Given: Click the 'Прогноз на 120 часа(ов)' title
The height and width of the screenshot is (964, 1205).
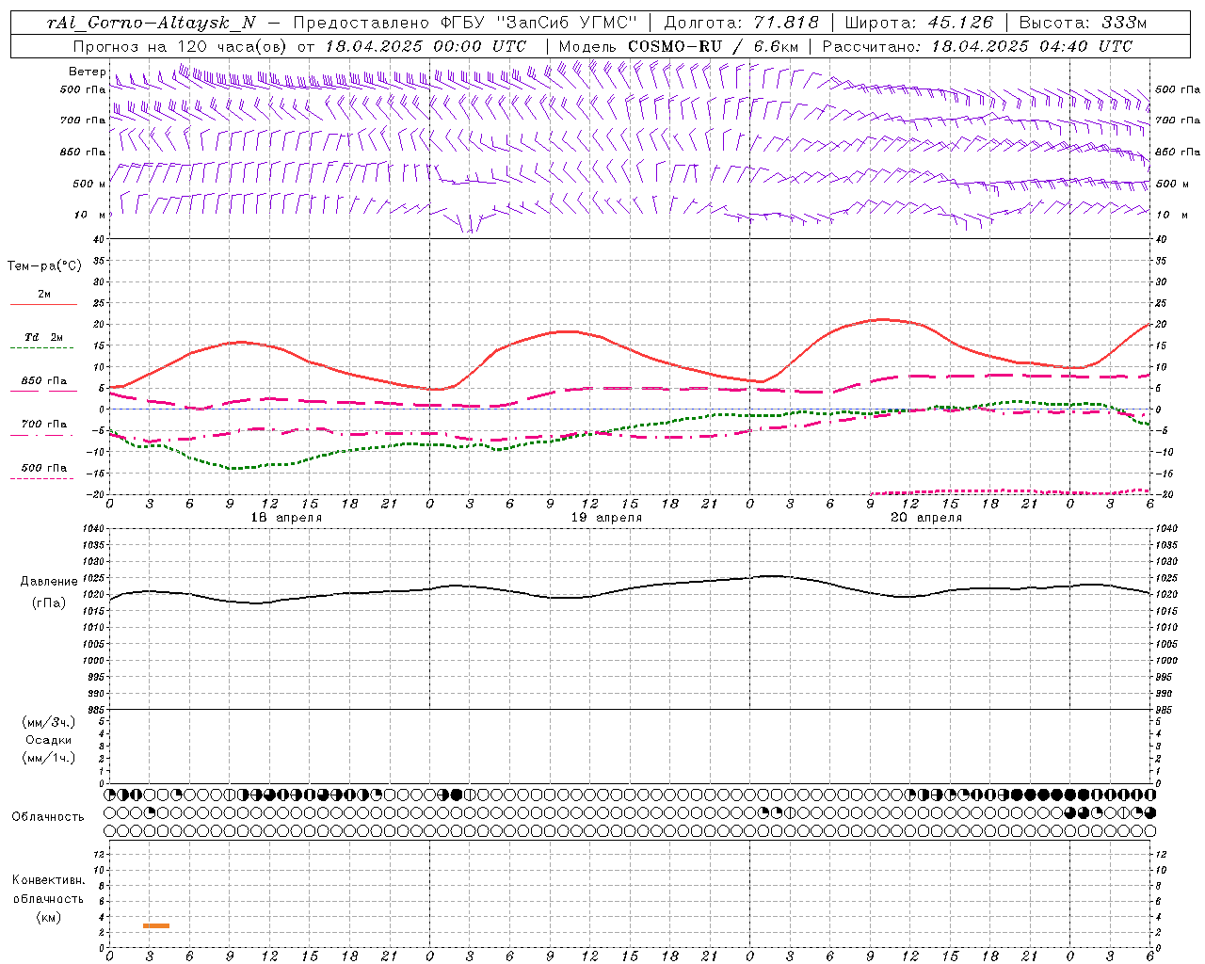Looking at the screenshot, I should (181, 46).
